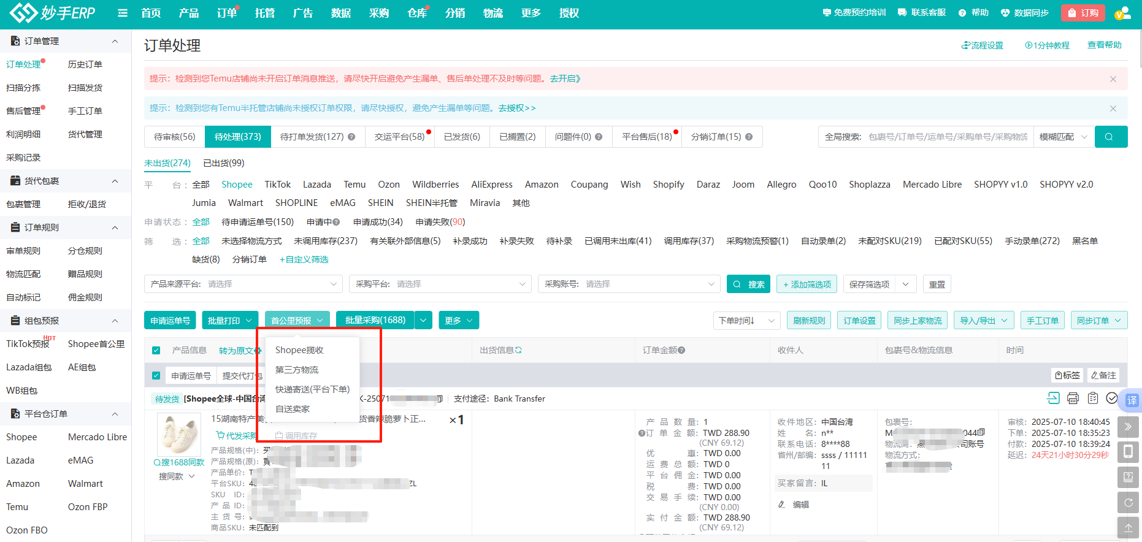Open the 采购平台 dropdown
Viewport: 1142px width, 542px height.
point(440,284)
